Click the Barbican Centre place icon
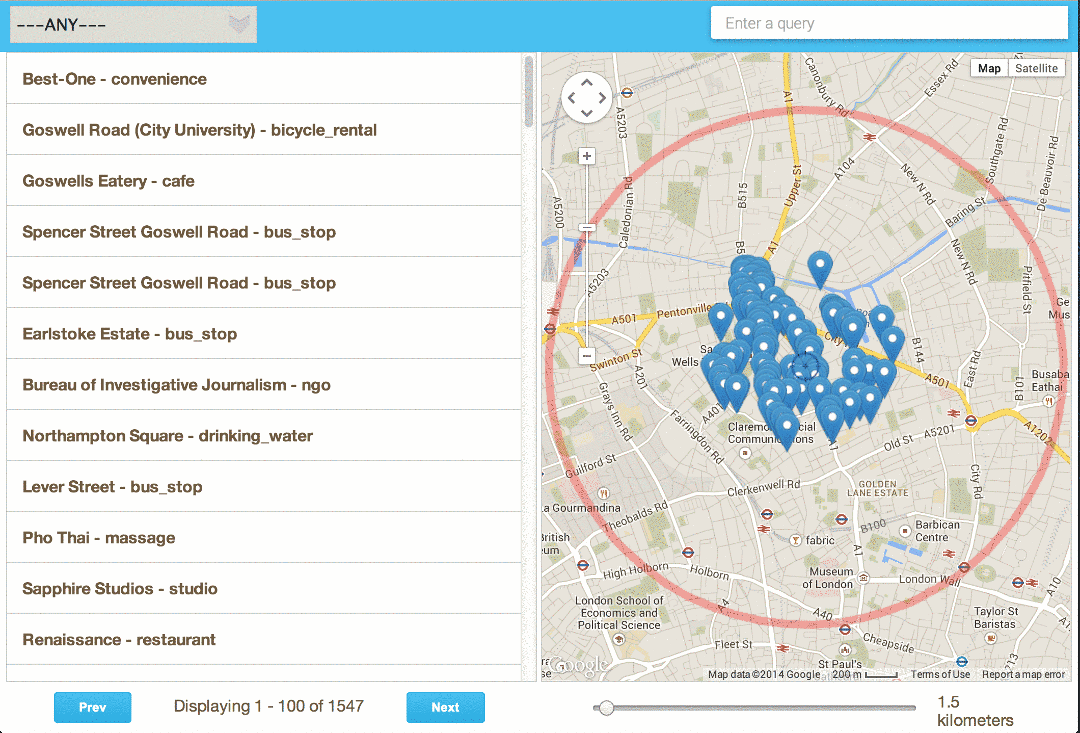 coord(905,531)
